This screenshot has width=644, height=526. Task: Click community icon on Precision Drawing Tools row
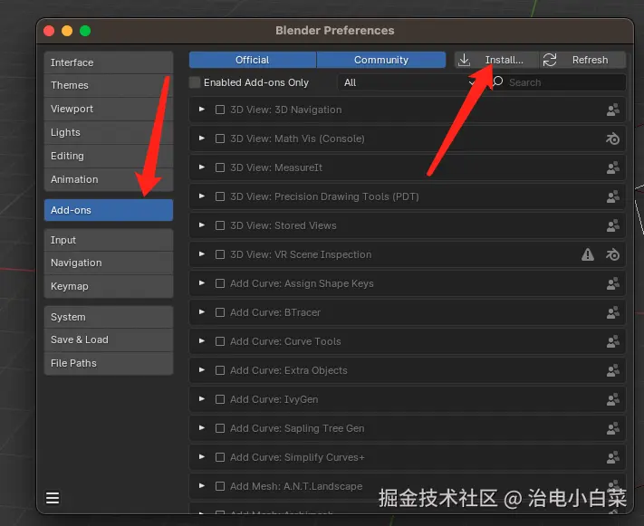point(612,196)
